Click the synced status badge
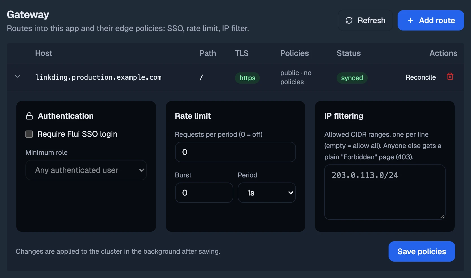This screenshot has width=471, height=278. [352, 78]
